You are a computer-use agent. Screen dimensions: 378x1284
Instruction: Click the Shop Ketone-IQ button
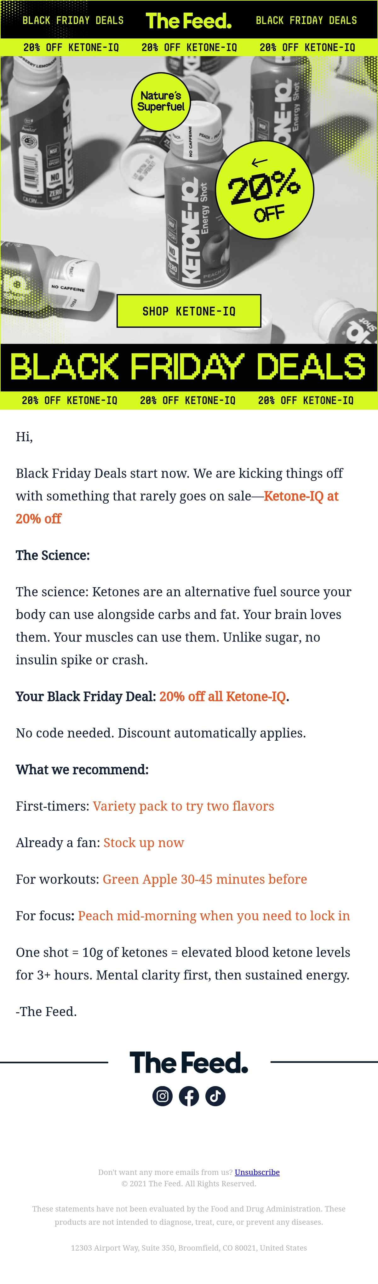189,311
